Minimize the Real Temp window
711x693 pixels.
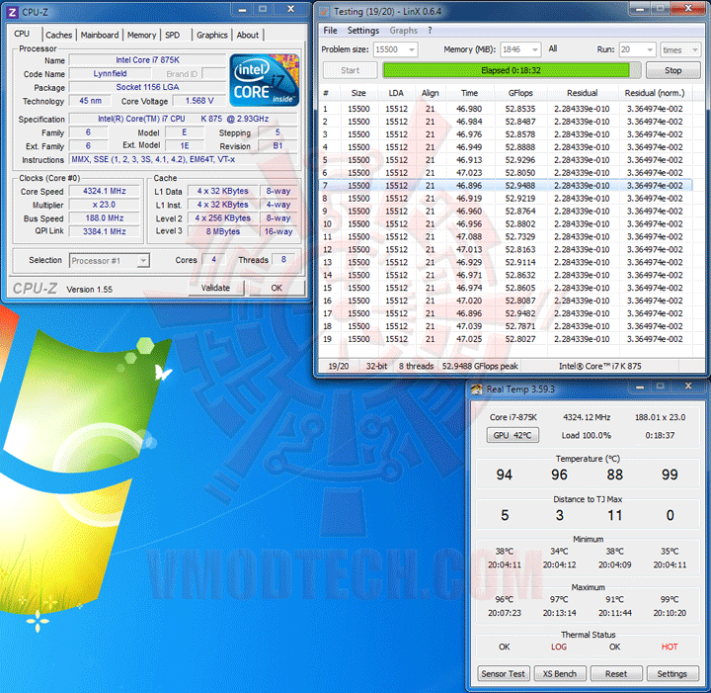pyautogui.click(x=640, y=388)
